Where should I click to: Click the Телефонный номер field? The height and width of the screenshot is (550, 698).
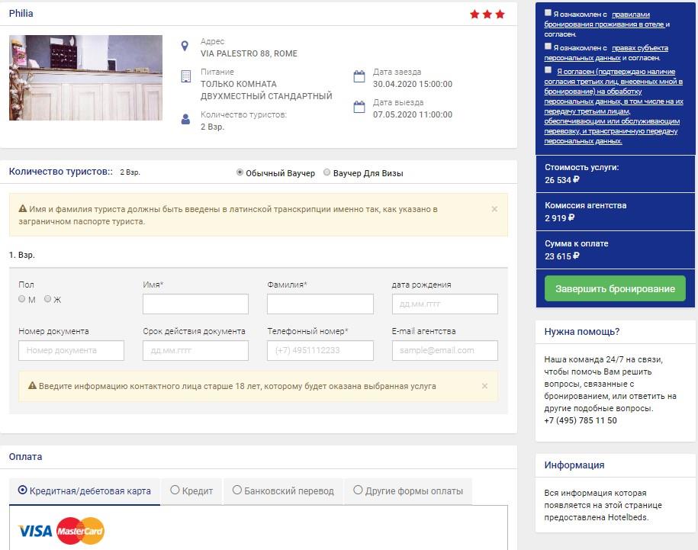(320, 351)
